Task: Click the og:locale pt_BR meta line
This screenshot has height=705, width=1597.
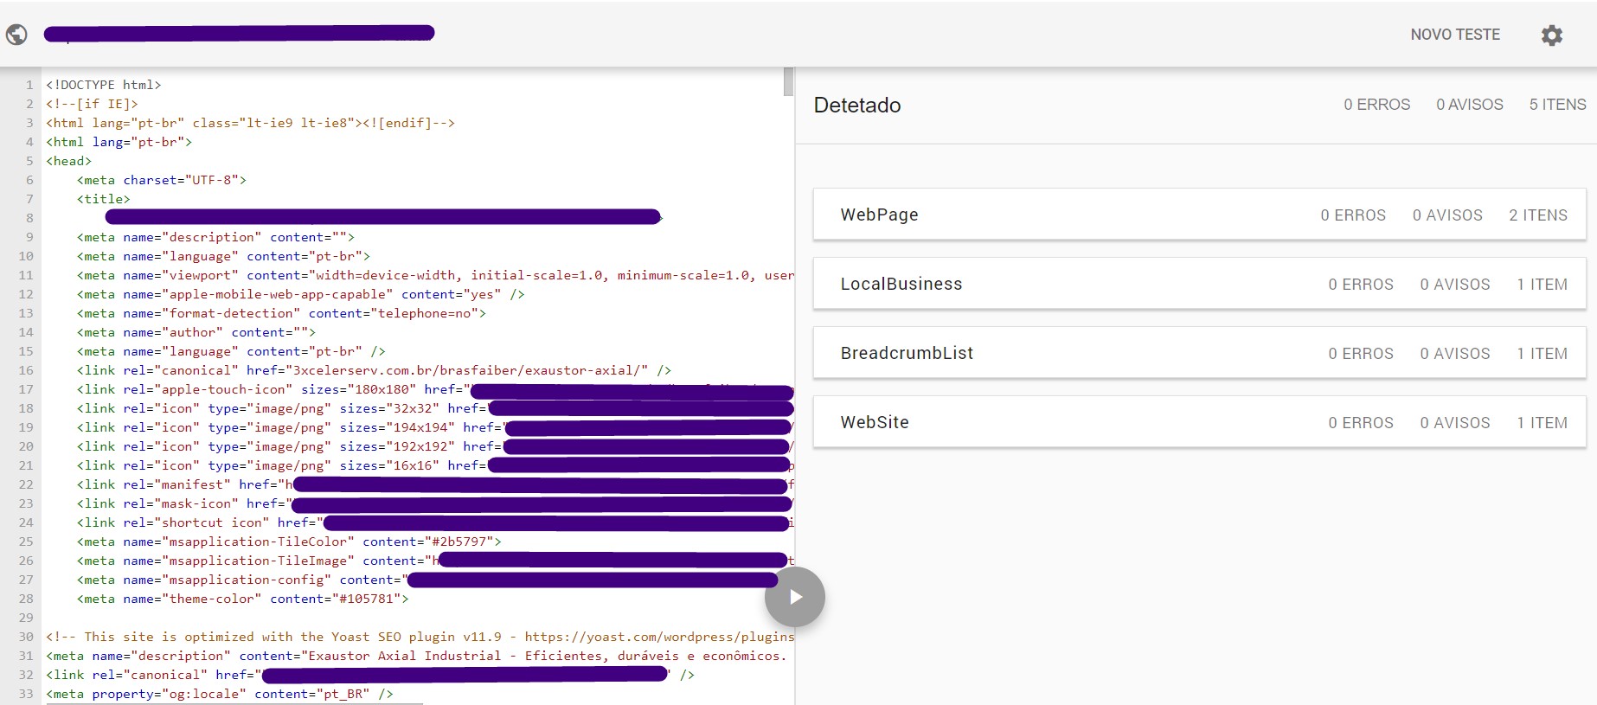Action: (x=220, y=694)
